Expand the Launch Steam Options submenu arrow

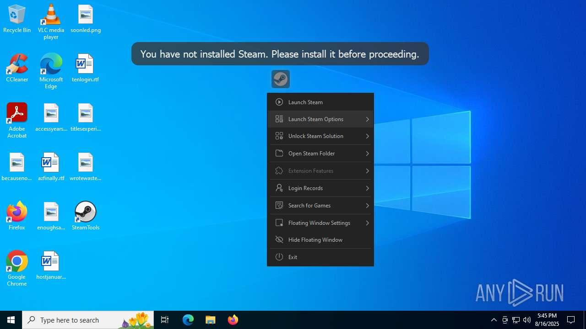[367, 119]
